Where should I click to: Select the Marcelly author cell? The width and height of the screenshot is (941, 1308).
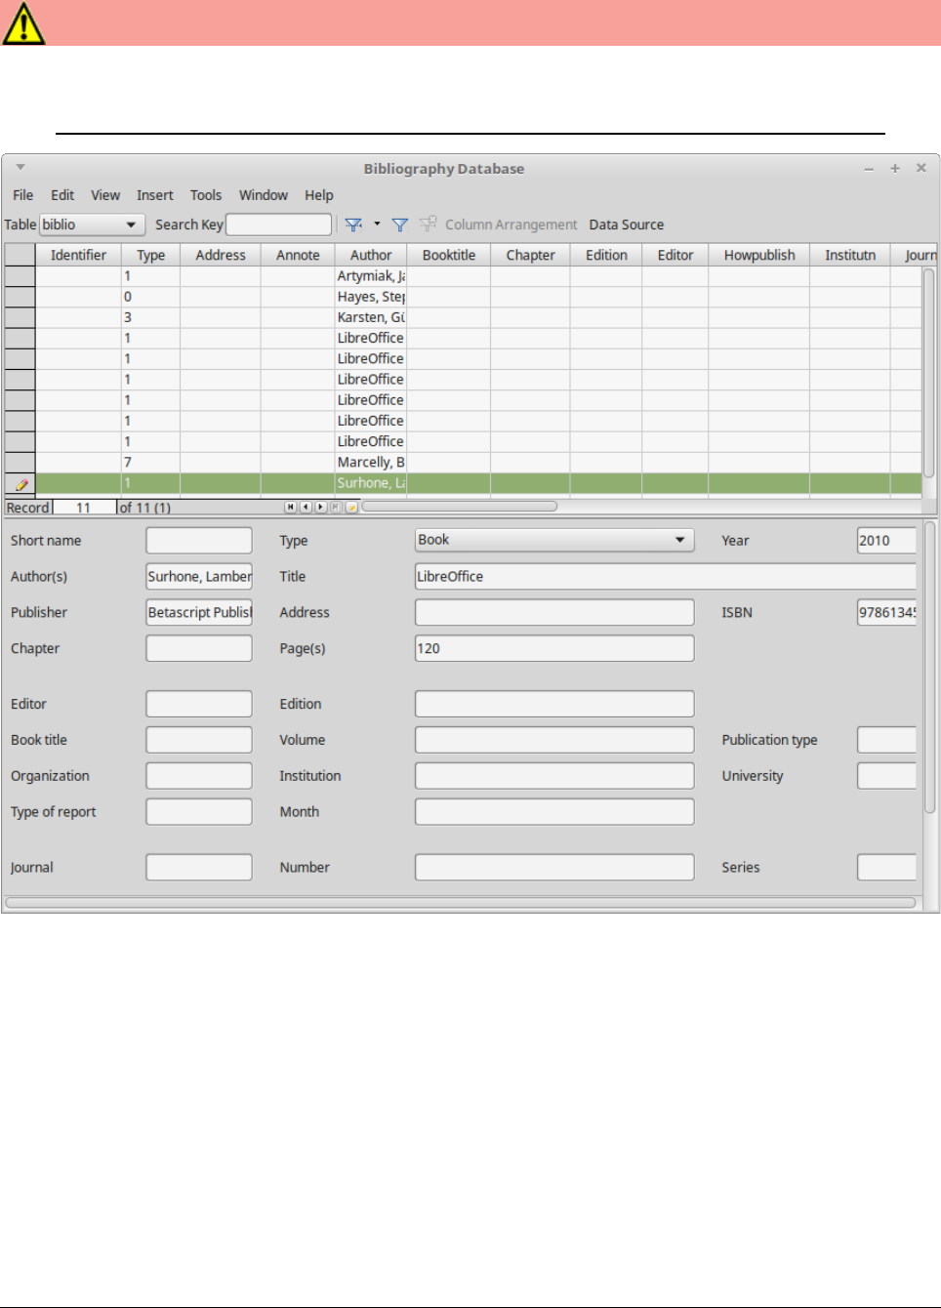click(x=371, y=463)
